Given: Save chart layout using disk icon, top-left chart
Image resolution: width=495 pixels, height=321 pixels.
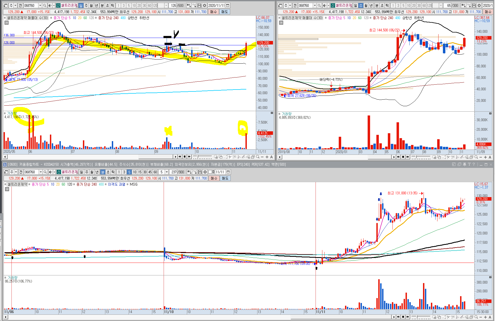Looking at the screenshot, I should (199, 5).
